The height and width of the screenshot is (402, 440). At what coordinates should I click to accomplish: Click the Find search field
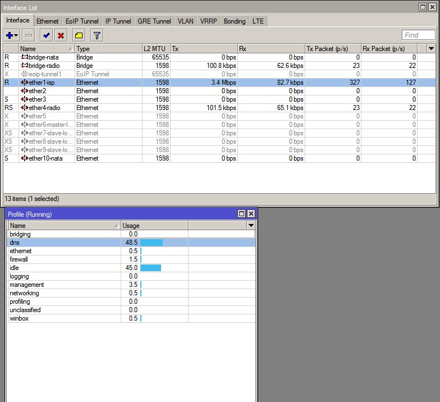tap(419, 35)
